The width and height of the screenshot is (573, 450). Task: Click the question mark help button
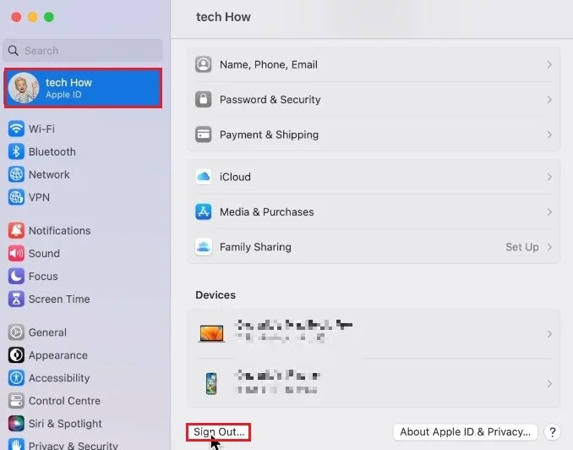(552, 432)
